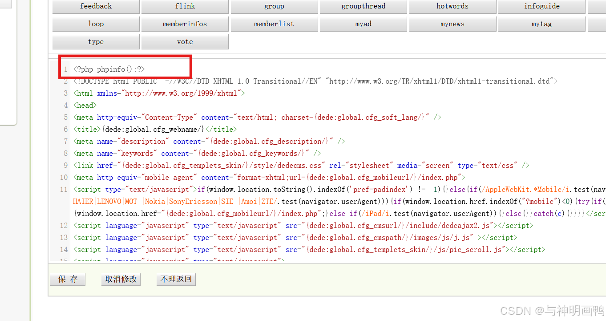The image size is (606, 321).
Task: Click the mynews tag button
Action: coord(452,24)
